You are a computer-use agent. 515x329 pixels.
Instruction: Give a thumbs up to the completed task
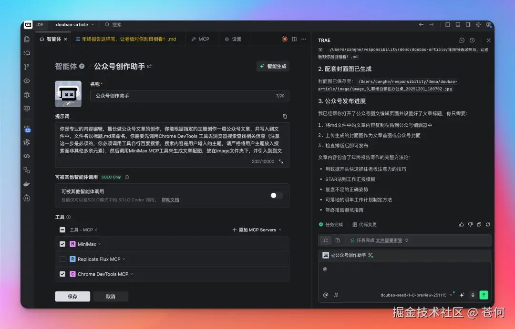coord(461,224)
